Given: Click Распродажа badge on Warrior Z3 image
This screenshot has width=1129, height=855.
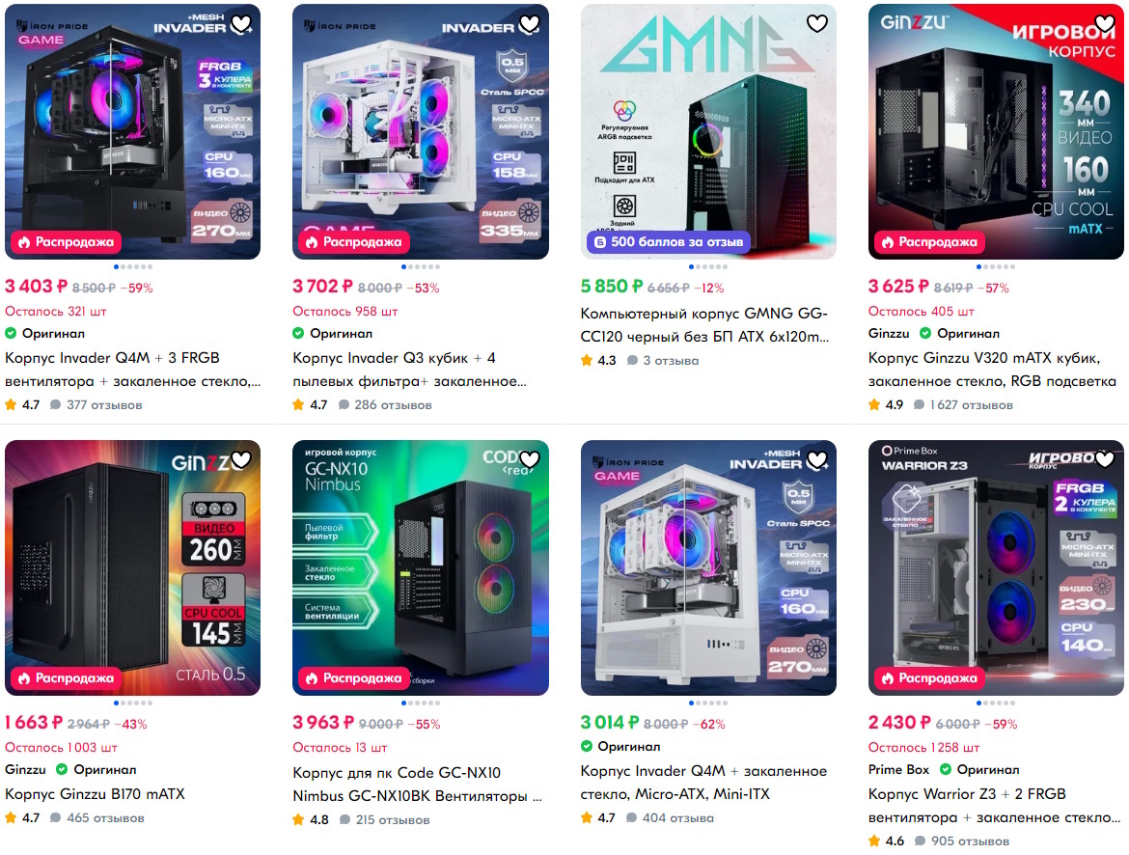Looking at the screenshot, I should 929,677.
